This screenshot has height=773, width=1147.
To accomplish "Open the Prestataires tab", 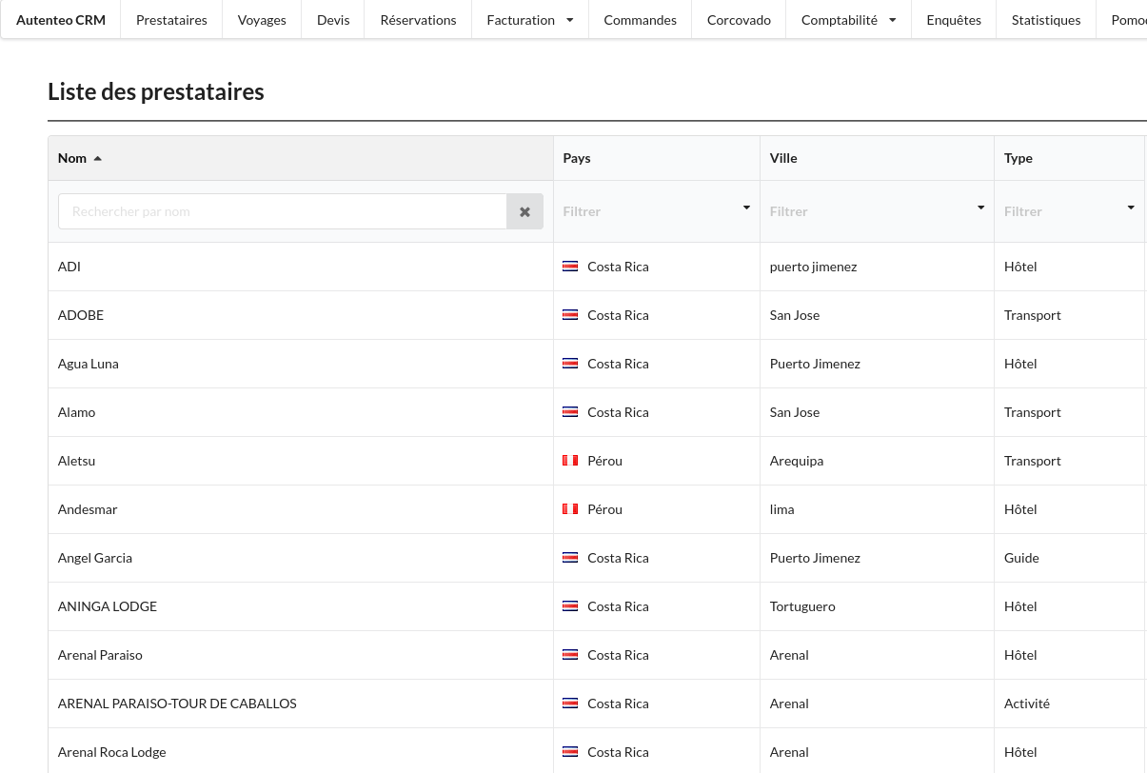I will pos(171,20).
